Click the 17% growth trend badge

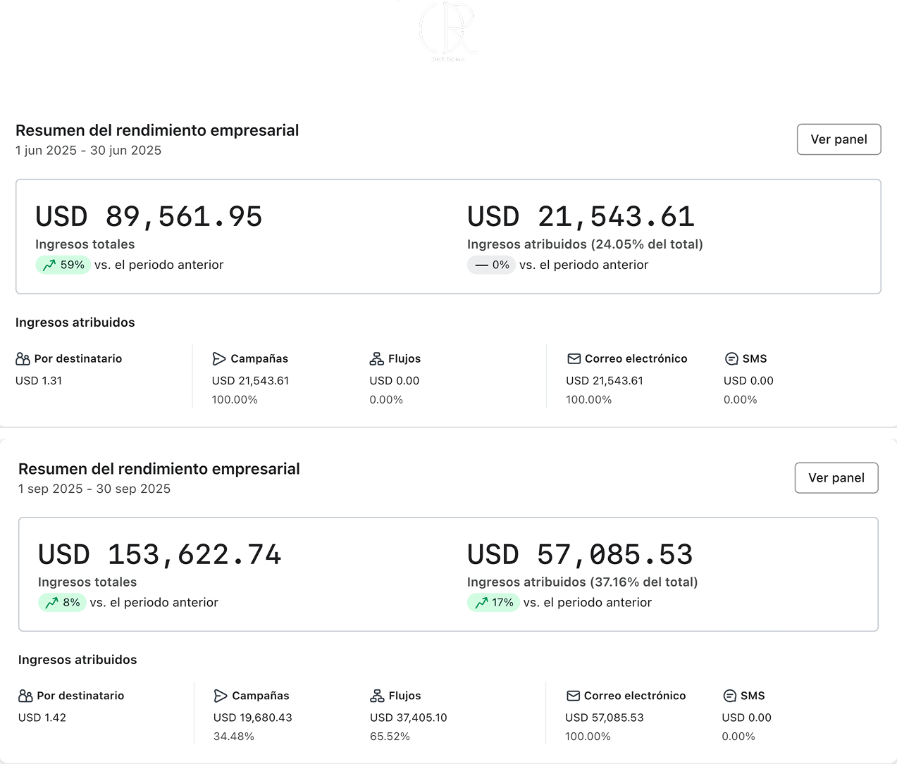tap(493, 603)
